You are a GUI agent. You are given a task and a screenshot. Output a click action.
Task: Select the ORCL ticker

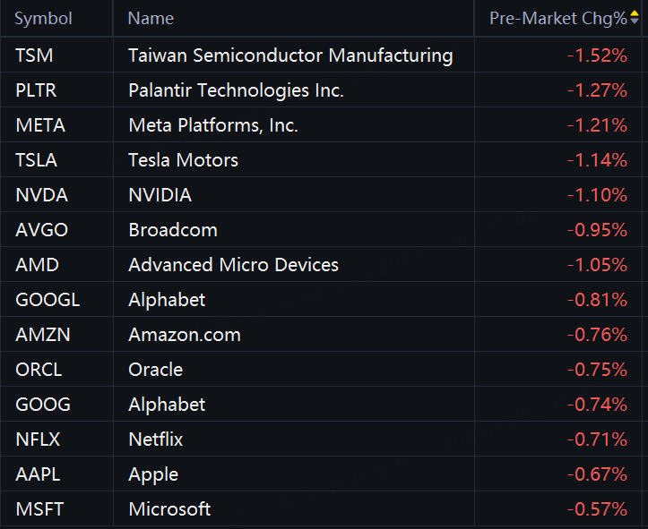click(x=39, y=370)
